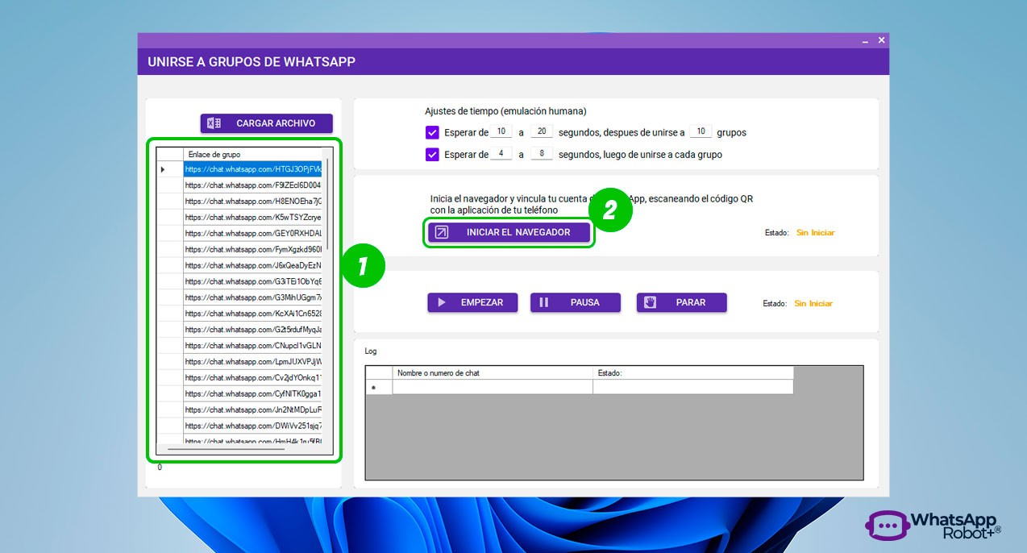The image size is (1027, 553).
Task: Click the empty Estado cell in log row
Action: tap(693, 387)
